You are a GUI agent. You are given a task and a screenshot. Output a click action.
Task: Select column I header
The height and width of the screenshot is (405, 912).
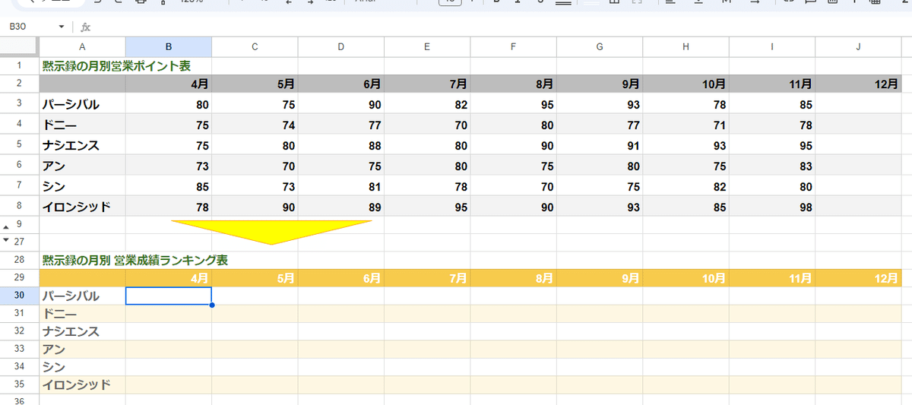point(772,47)
